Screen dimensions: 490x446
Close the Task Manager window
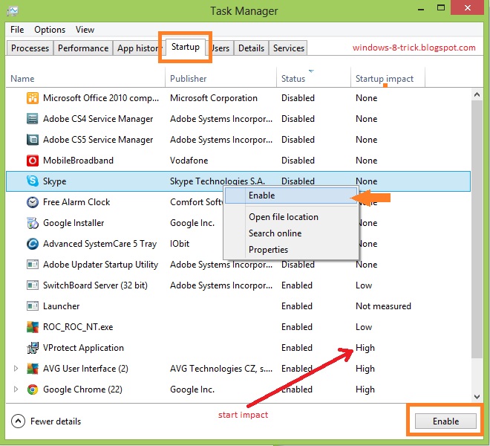click(x=467, y=8)
